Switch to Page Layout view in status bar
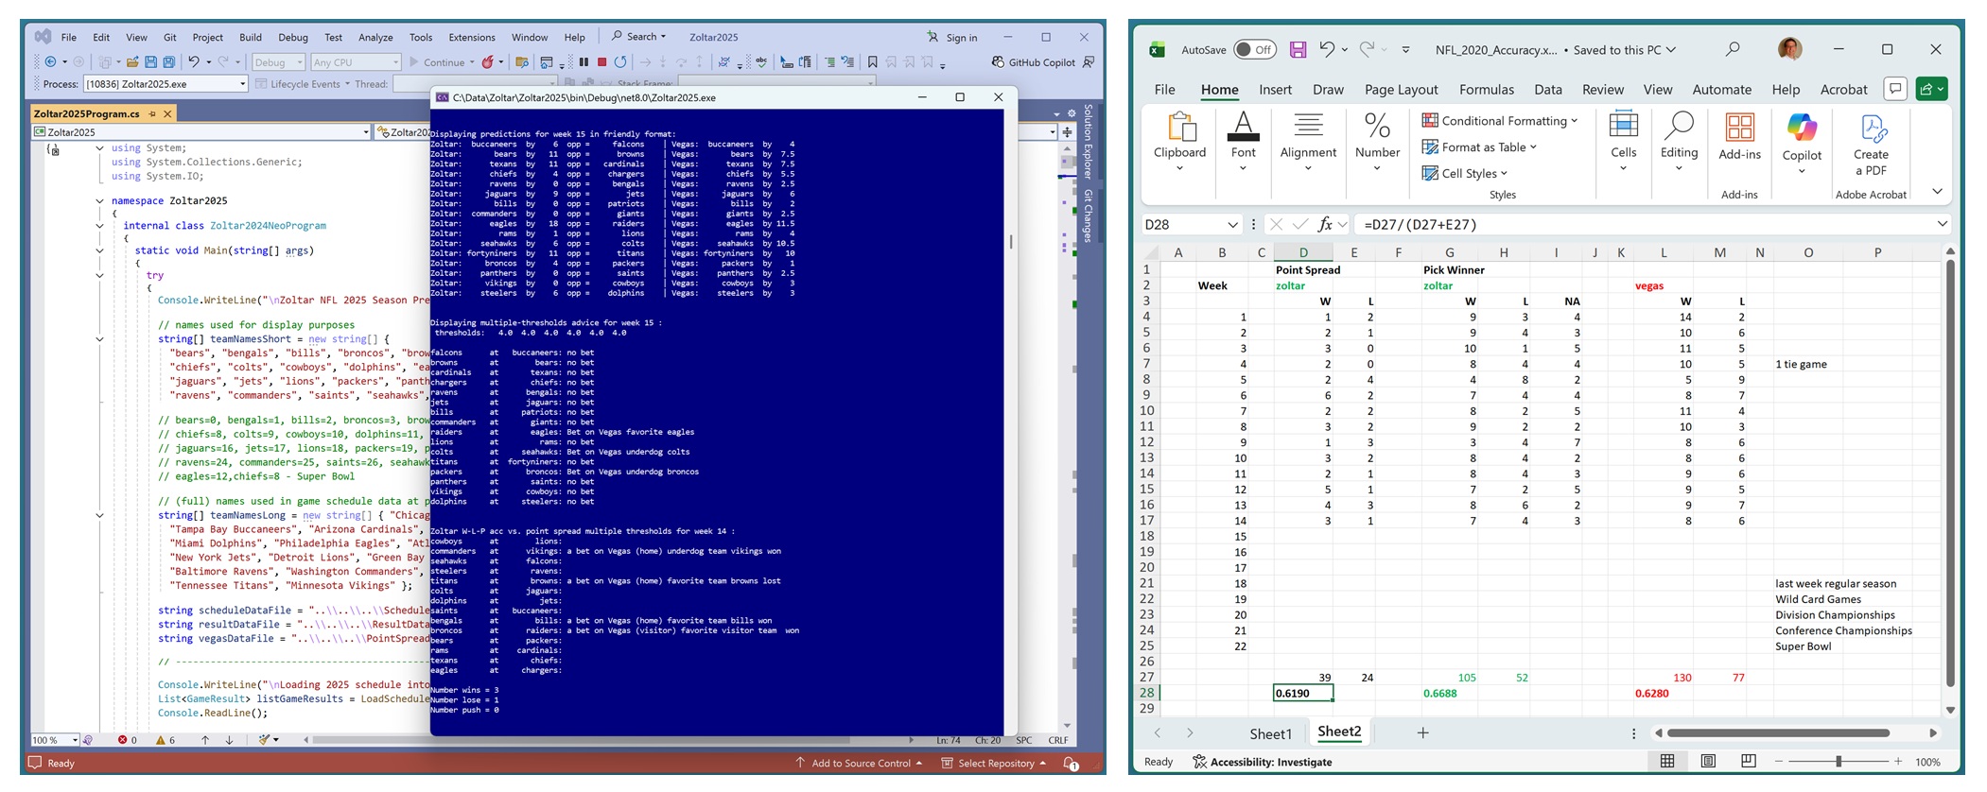Screen dimensions: 1987x792 pos(1708,762)
